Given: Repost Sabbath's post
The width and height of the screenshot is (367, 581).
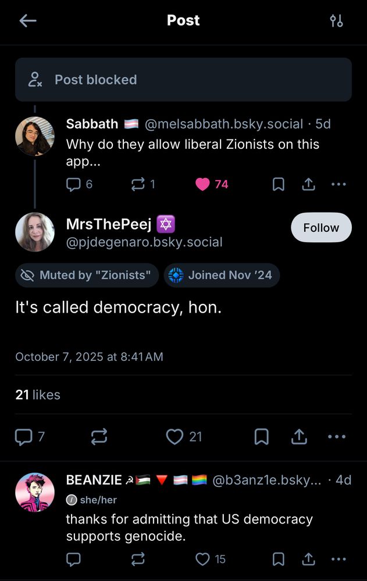Looking at the screenshot, I should pos(138,184).
